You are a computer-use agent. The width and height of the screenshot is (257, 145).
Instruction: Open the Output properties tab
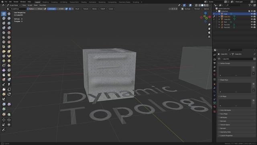tap(214, 63)
